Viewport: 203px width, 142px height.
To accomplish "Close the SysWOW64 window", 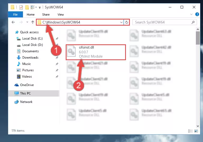I will 194,7.
